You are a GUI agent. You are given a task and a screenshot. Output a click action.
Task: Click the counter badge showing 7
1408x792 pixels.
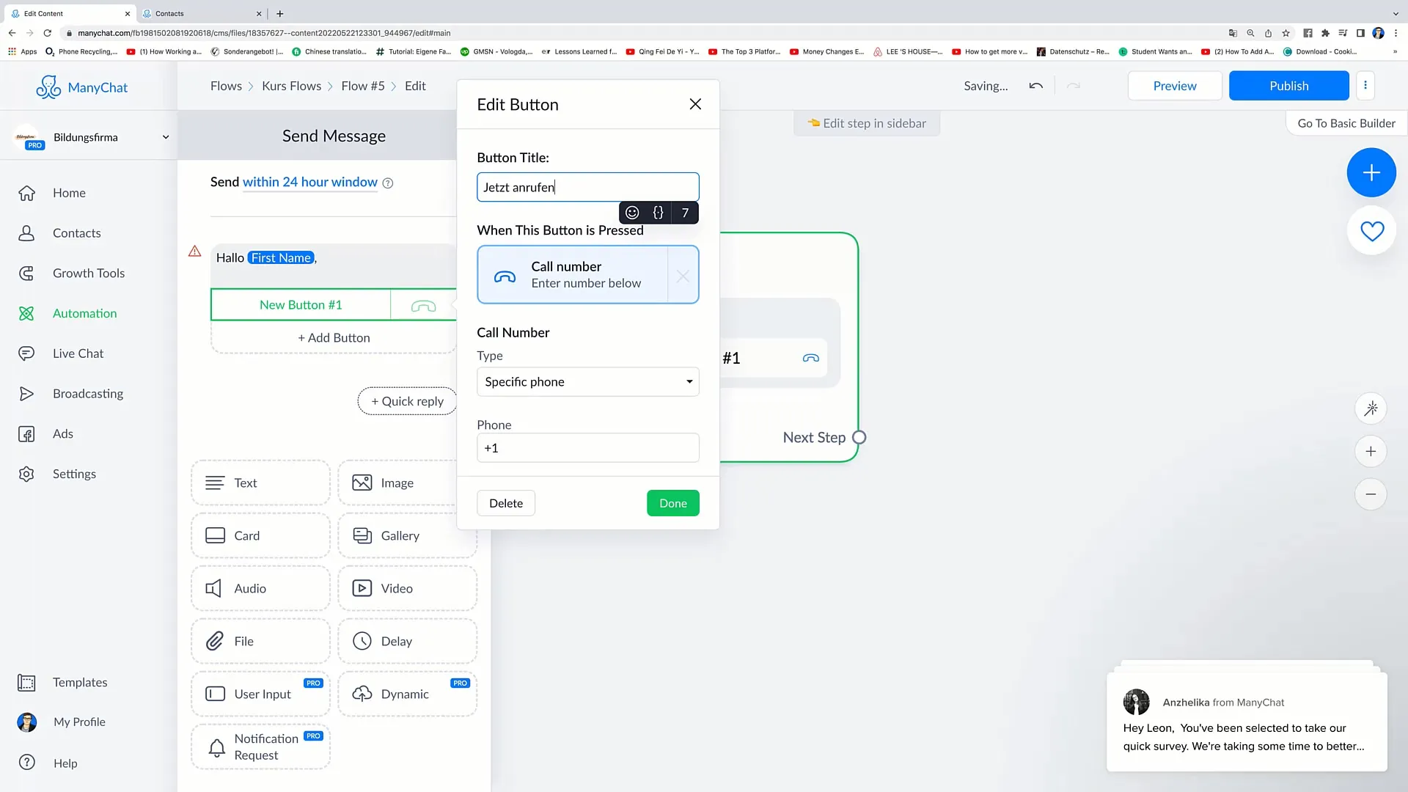(685, 212)
